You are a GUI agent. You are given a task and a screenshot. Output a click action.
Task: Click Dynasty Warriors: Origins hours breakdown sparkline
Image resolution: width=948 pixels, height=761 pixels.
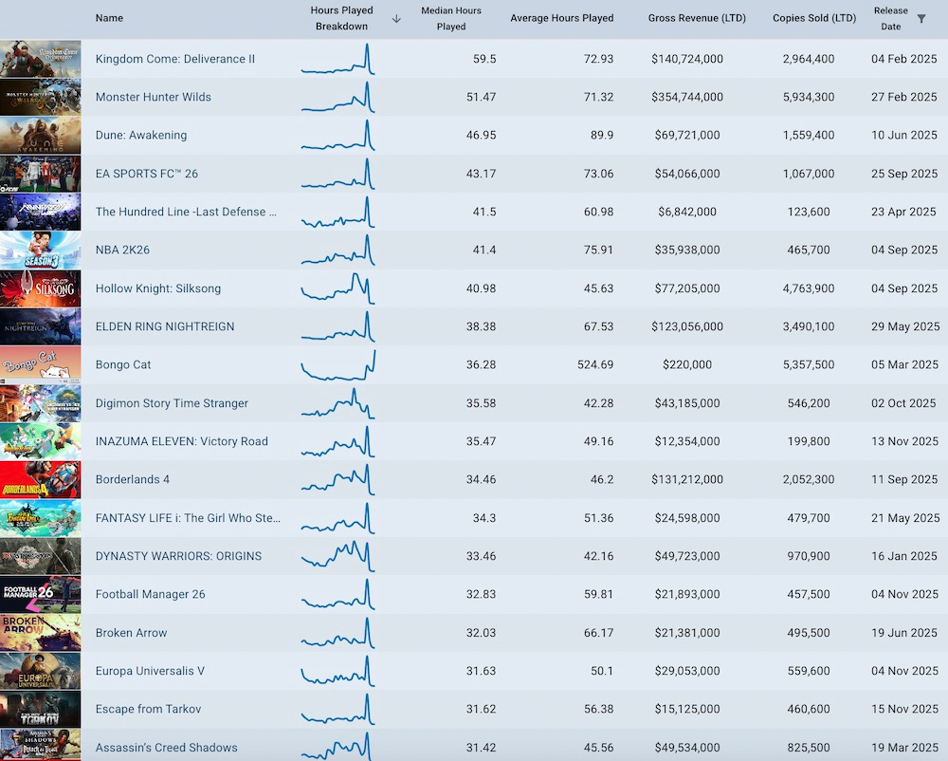click(x=338, y=556)
